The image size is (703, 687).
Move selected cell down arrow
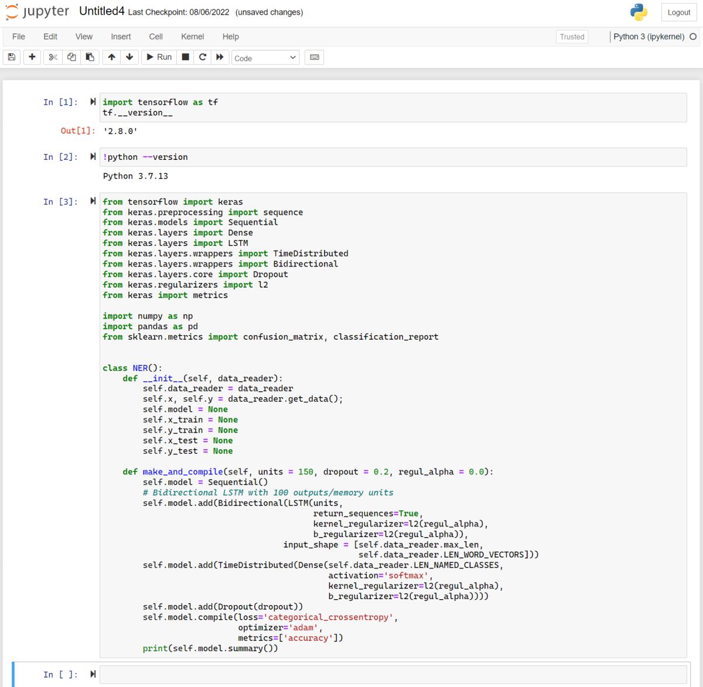(129, 57)
